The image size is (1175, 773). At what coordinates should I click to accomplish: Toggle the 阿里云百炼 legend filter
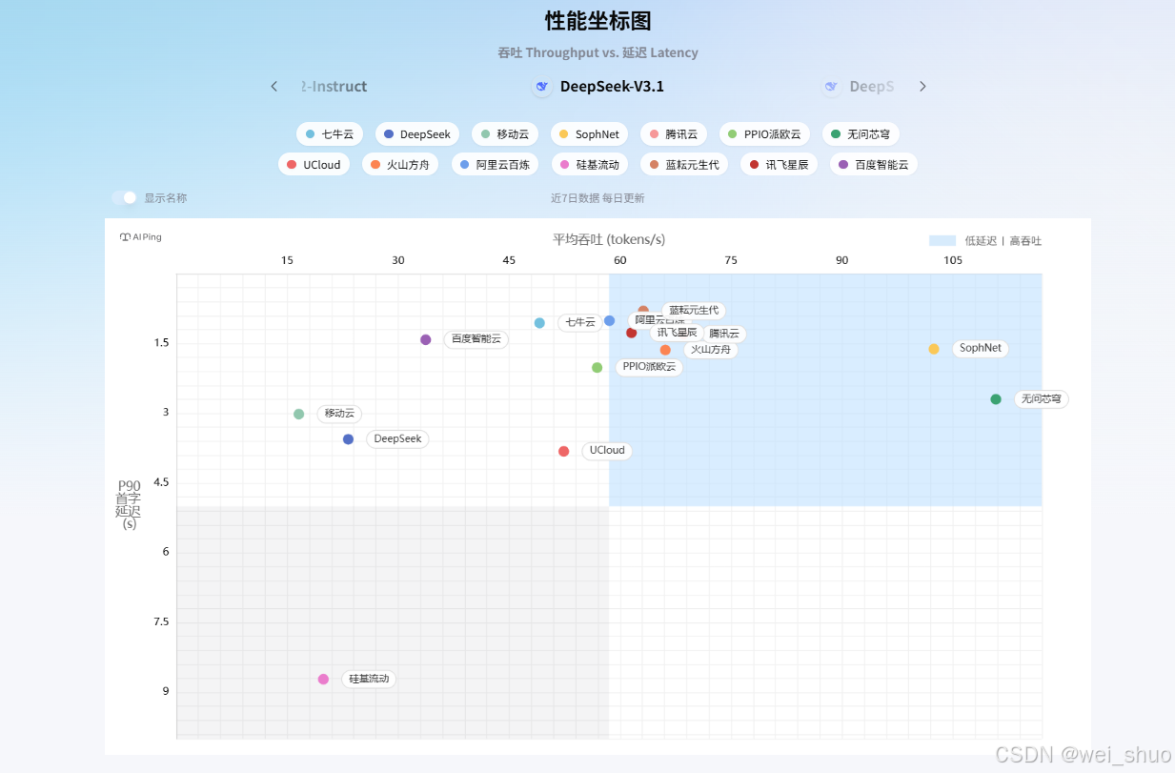tap(496, 165)
